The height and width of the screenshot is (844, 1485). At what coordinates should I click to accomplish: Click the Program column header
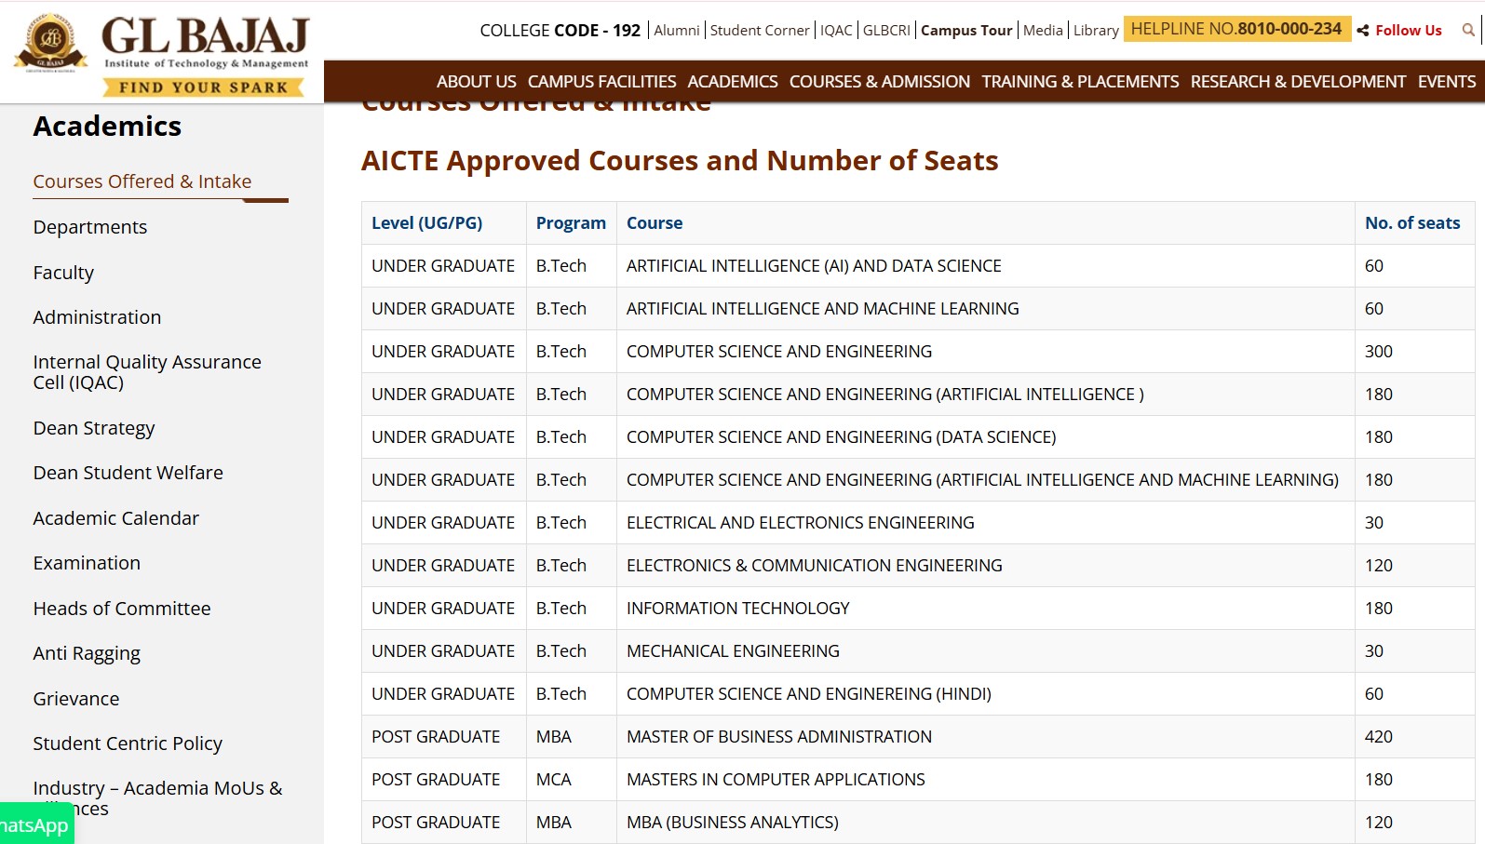571,223
